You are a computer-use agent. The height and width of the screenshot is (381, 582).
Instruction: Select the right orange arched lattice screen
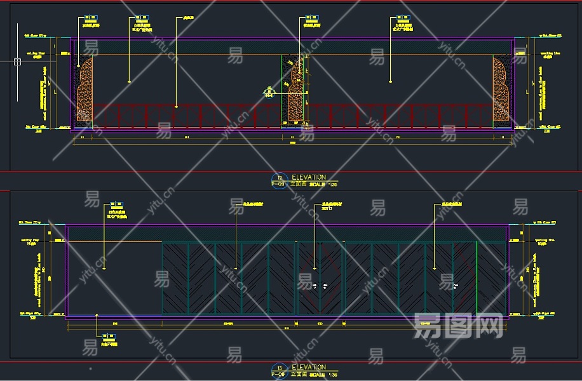click(x=501, y=89)
